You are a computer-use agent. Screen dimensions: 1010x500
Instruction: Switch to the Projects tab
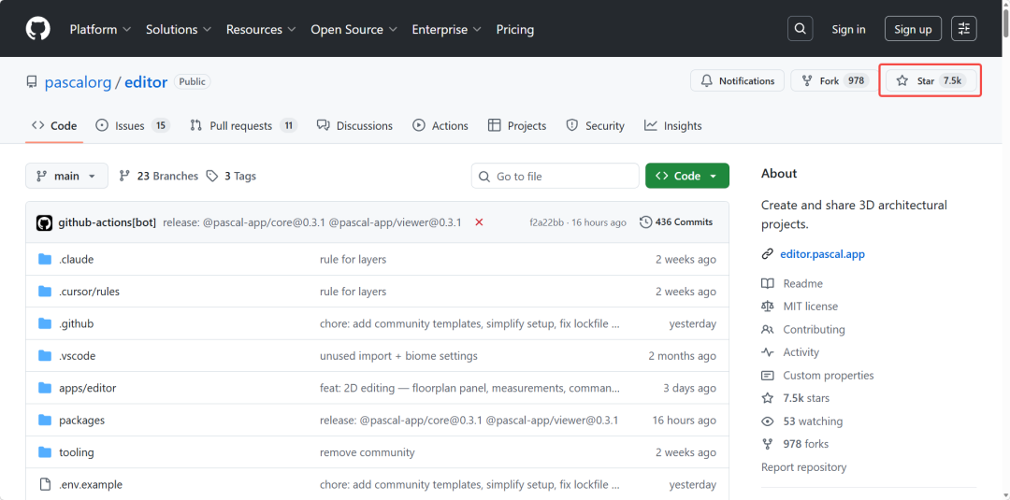[517, 125]
